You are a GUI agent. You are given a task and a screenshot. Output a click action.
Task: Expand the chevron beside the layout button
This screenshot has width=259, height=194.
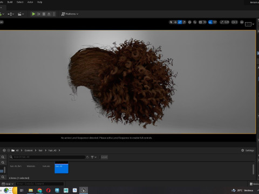(253, 24)
